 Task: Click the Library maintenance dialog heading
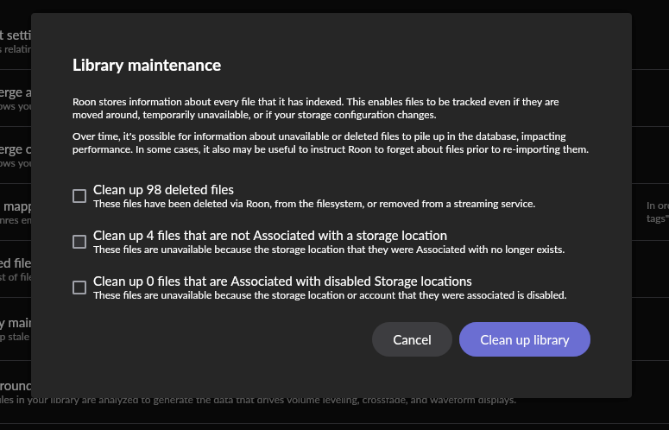(x=147, y=66)
